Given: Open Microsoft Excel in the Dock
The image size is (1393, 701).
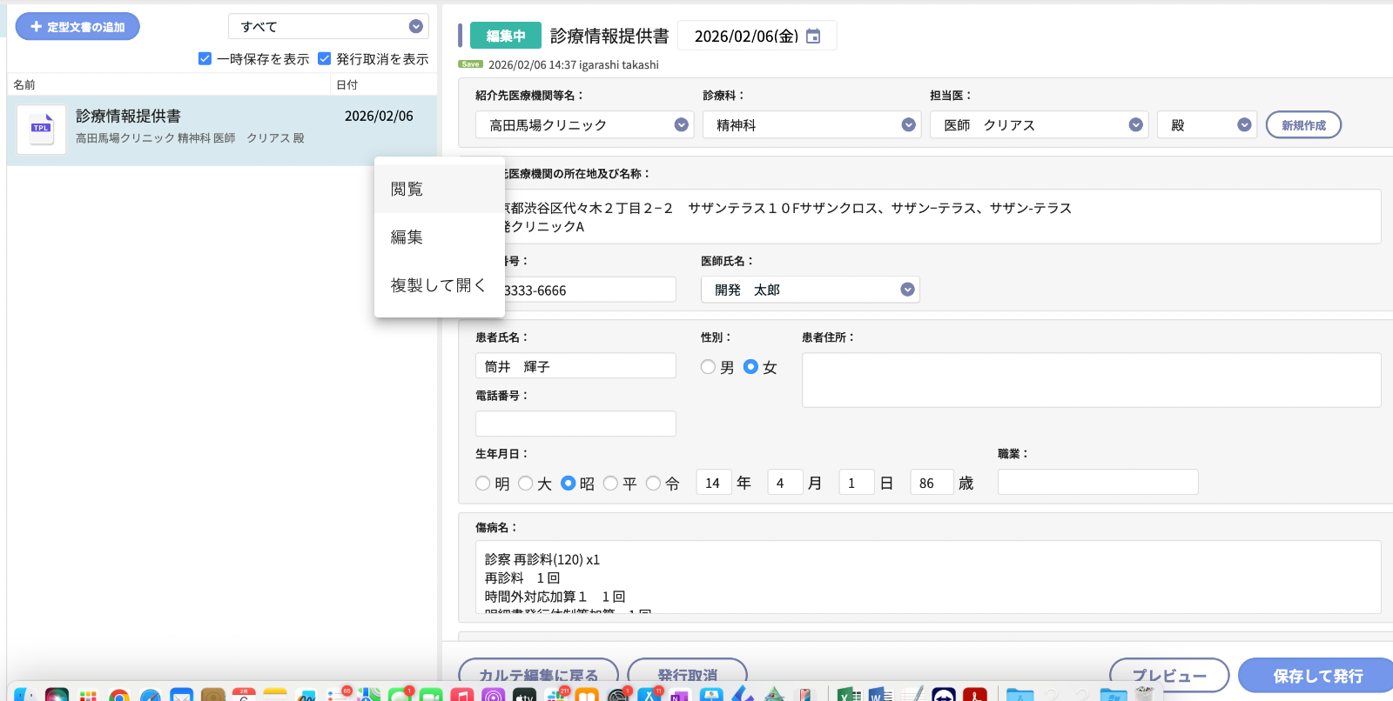Looking at the screenshot, I should [x=849, y=695].
